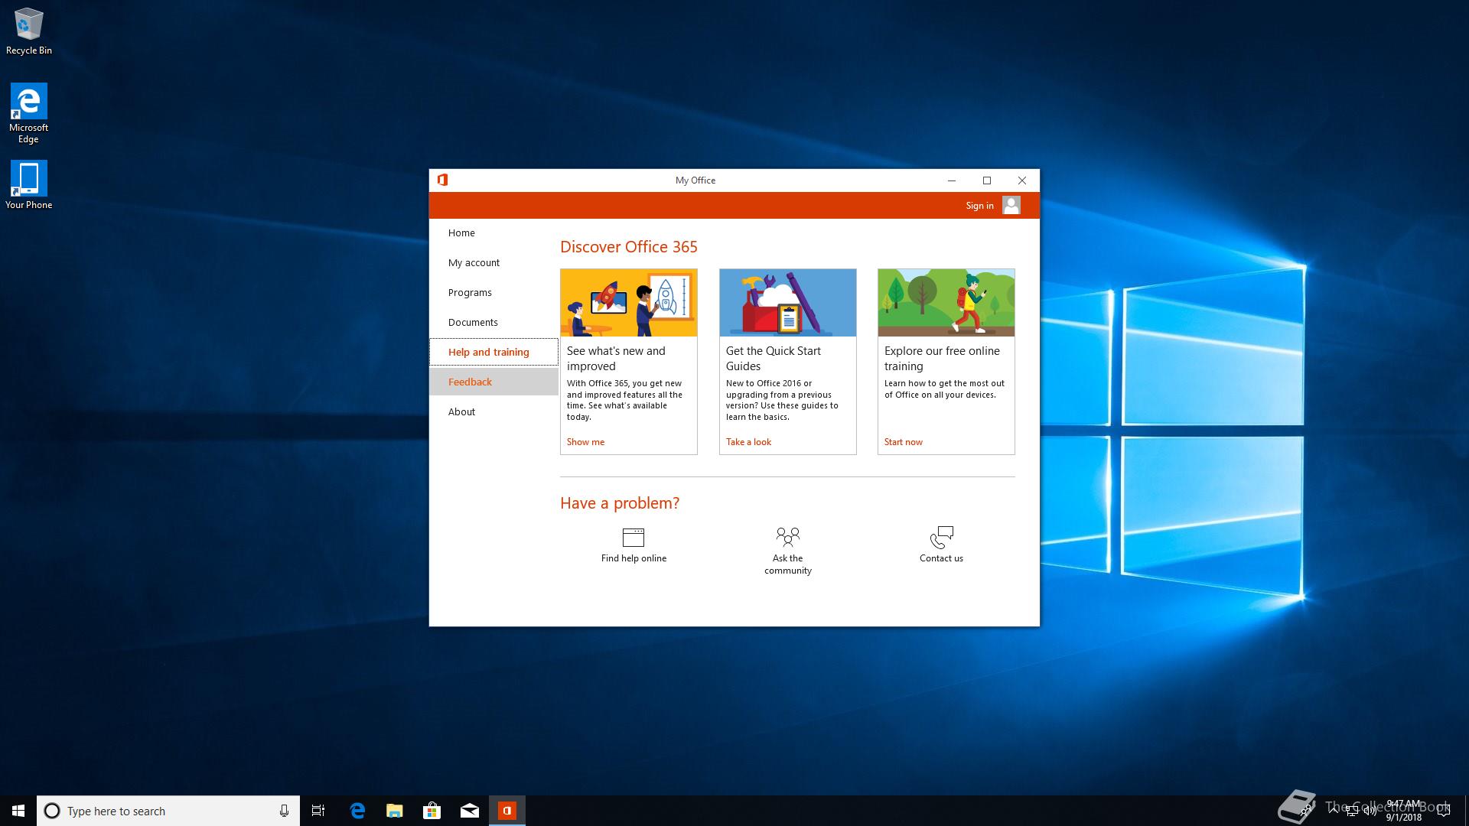Click My Office taskbar icon
The height and width of the screenshot is (826, 1469).
click(x=506, y=811)
